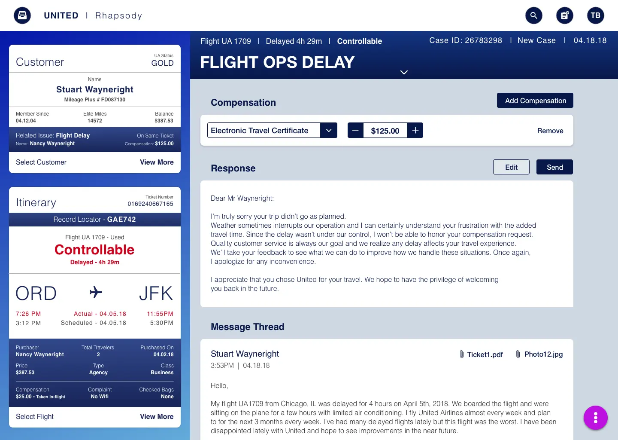Click the paperclip icon beside Photo12.jpg
618x440 pixels.
click(518, 354)
